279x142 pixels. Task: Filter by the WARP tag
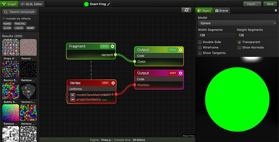coord(30,28)
